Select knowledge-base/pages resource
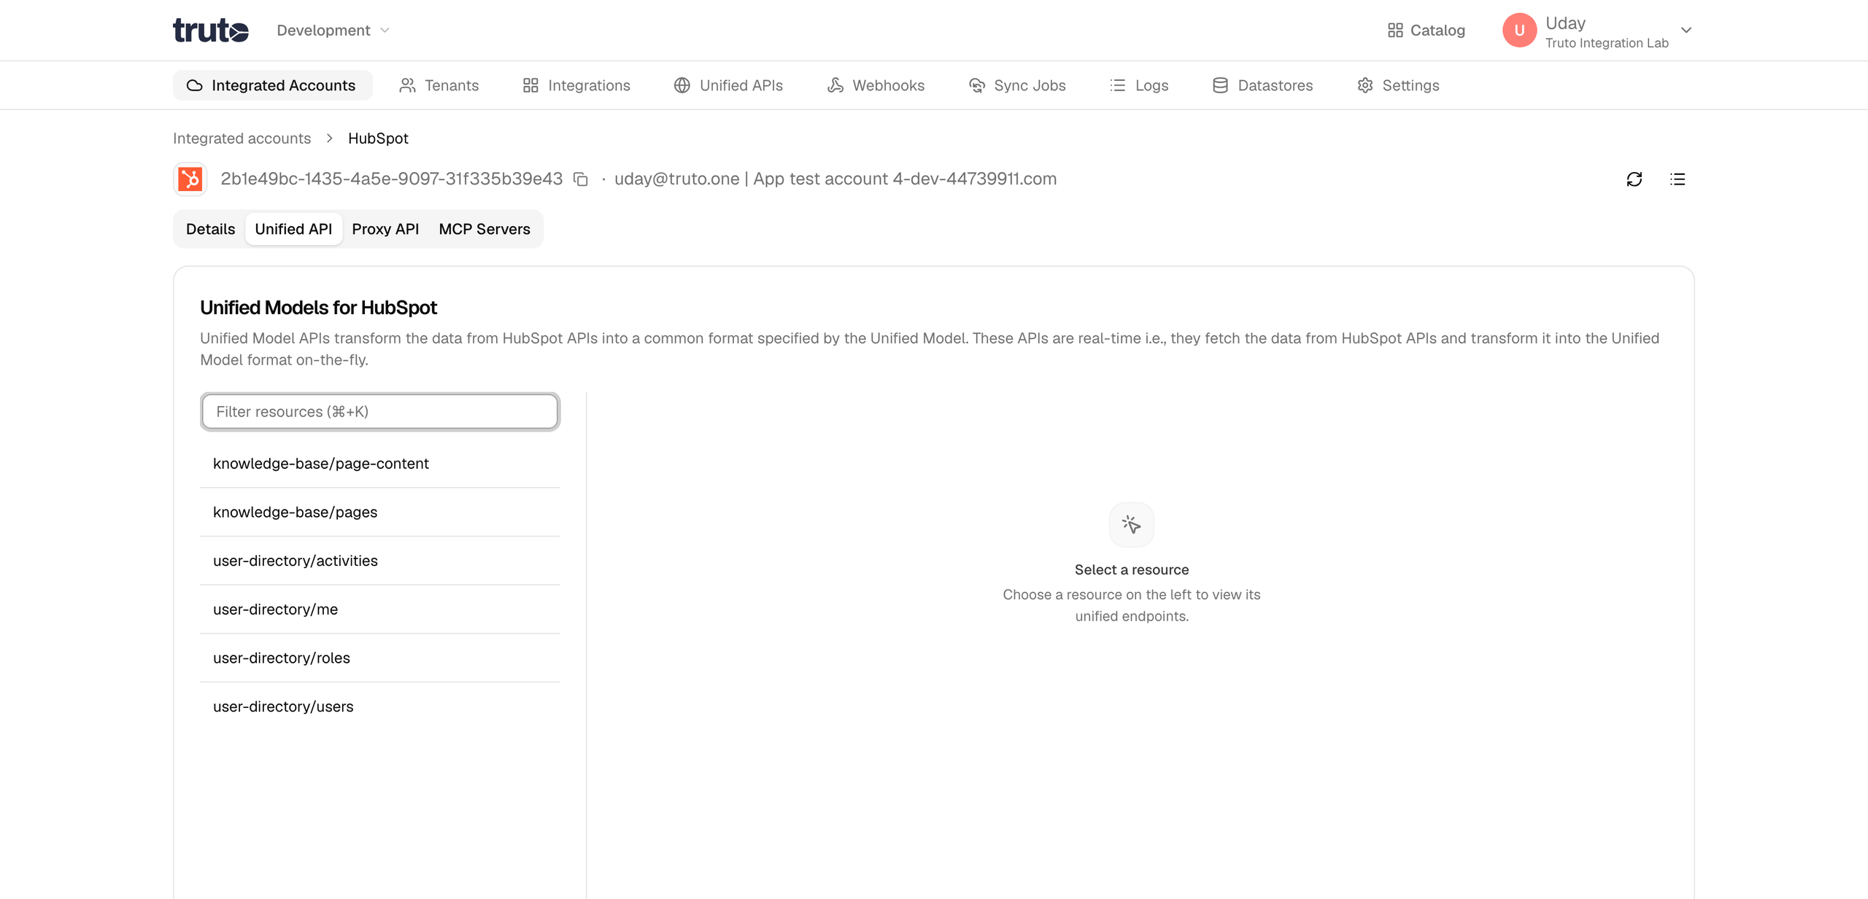The height and width of the screenshot is (899, 1868). (x=380, y=512)
